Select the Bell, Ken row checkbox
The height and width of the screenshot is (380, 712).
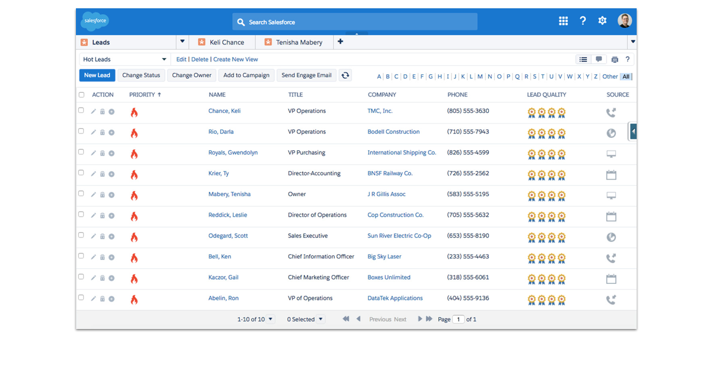tap(81, 256)
